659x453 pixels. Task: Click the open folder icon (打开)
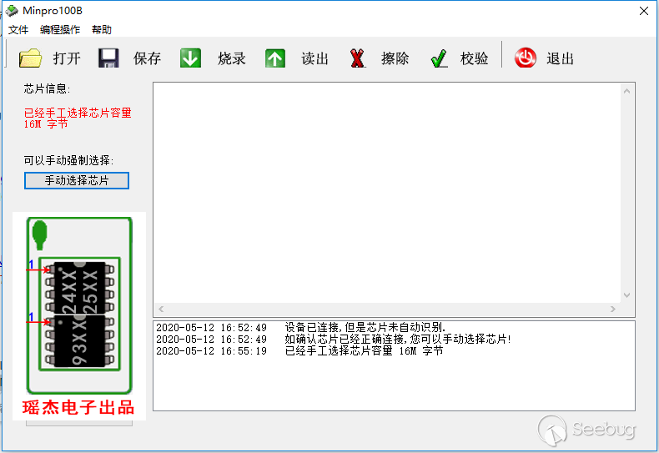[30, 58]
